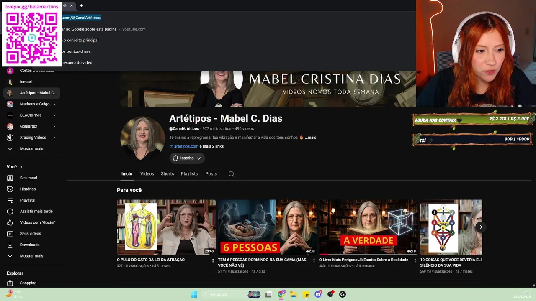
Task: Open Matheus e Guigo channel avatar
Action: tap(10, 104)
